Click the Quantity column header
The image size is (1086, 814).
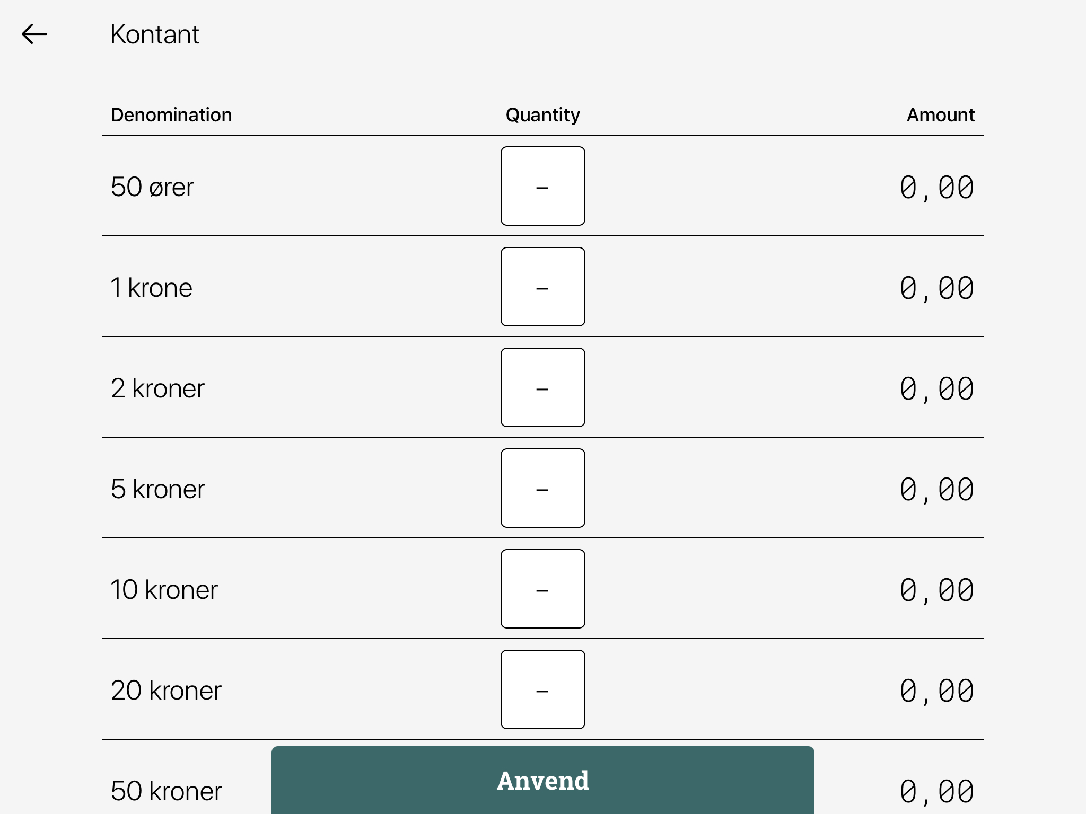pyautogui.click(x=542, y=115)
